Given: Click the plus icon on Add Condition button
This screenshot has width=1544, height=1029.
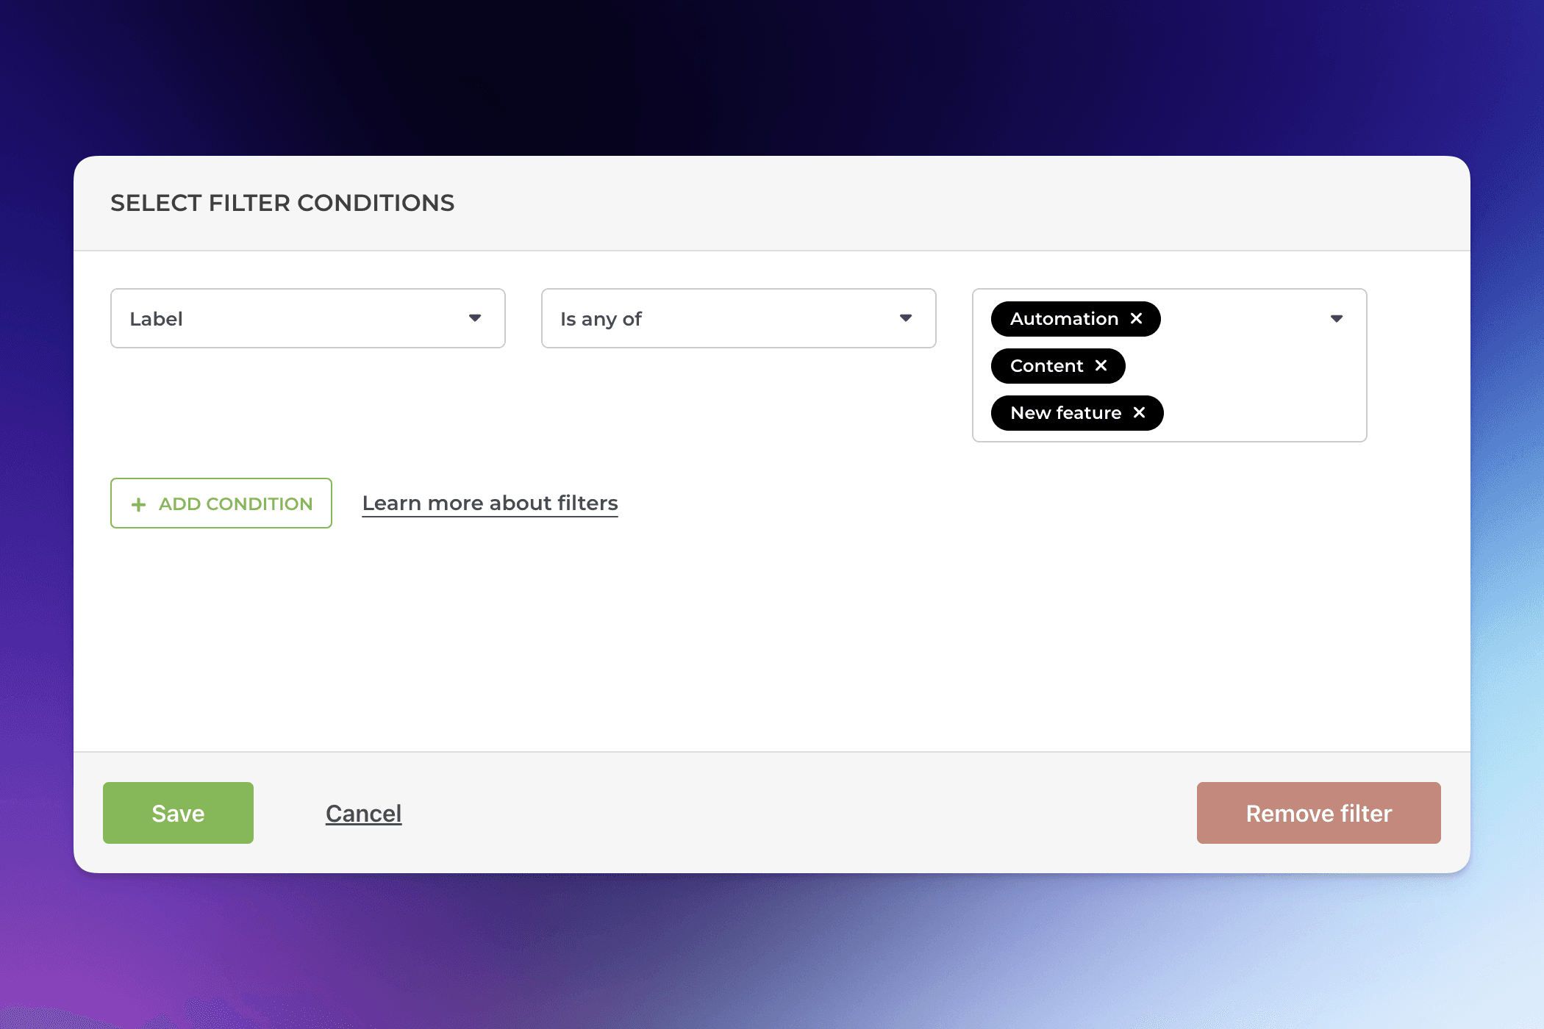Looking at the screenshot, I should click(x=138, y=503).
